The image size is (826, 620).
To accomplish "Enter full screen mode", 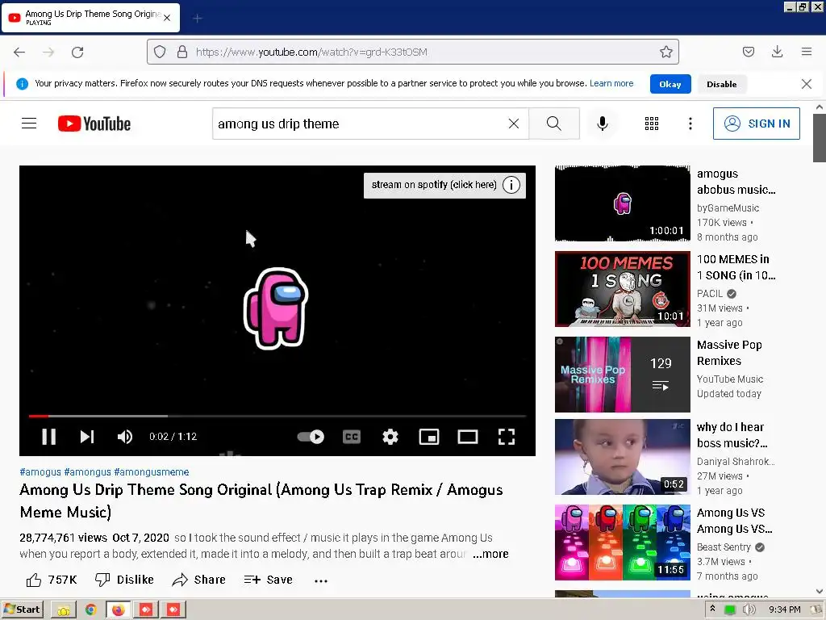I will pos(507,437).
